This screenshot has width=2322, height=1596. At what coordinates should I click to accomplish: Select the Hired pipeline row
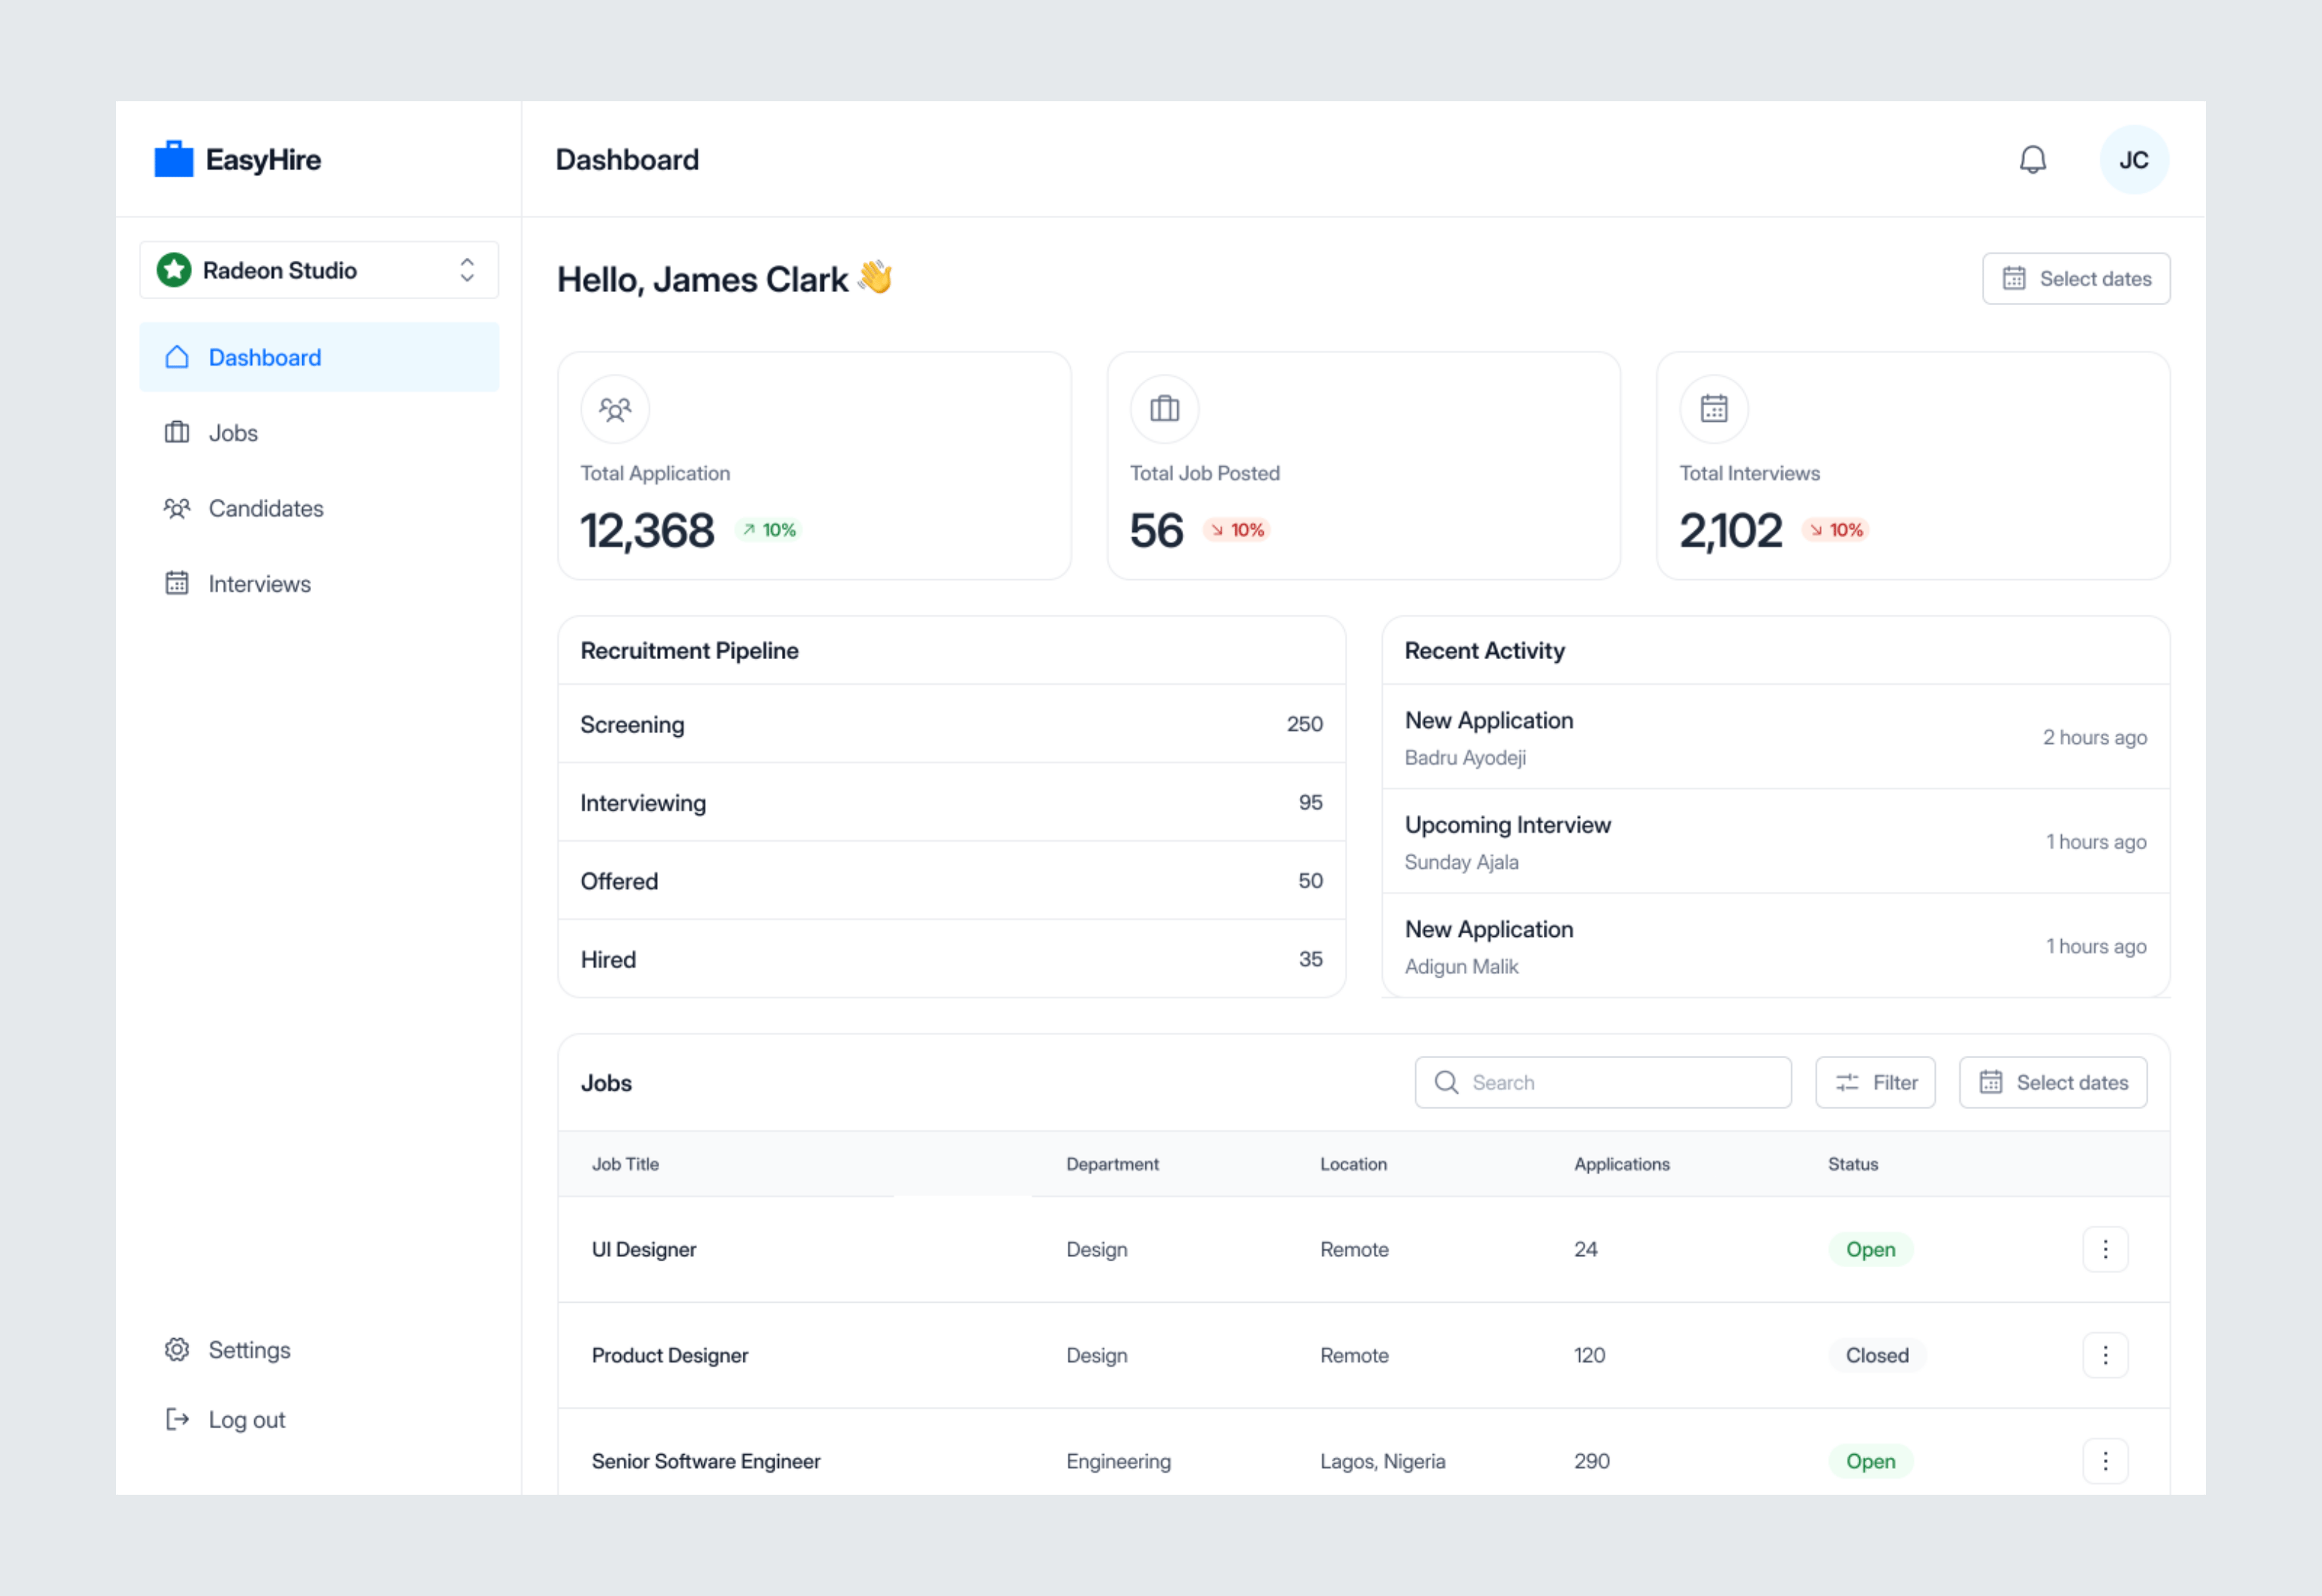952,959
